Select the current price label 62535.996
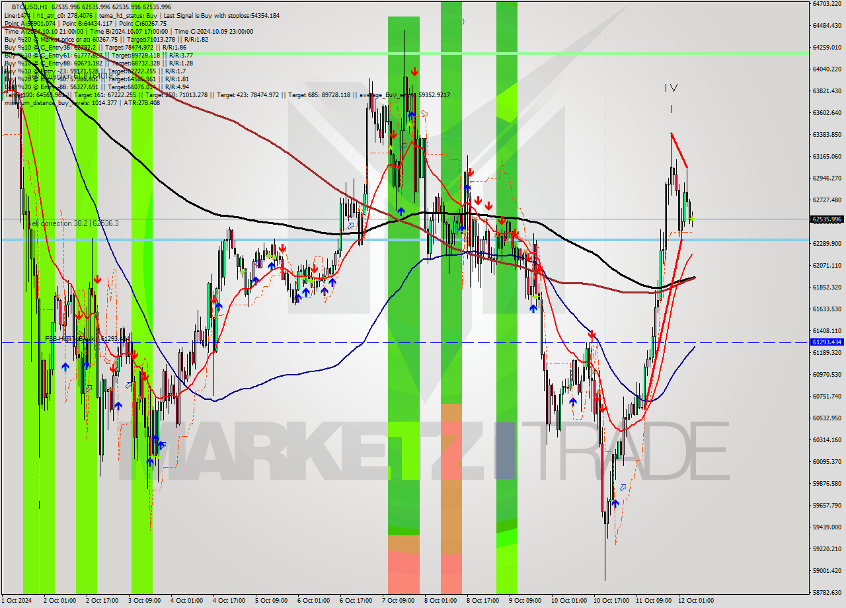846x608 pixels. 826,219
